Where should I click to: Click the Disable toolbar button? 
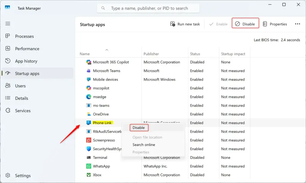tap(245, 24)
